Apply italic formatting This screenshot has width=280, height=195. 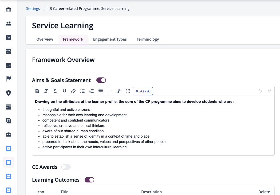coord(46,91)
